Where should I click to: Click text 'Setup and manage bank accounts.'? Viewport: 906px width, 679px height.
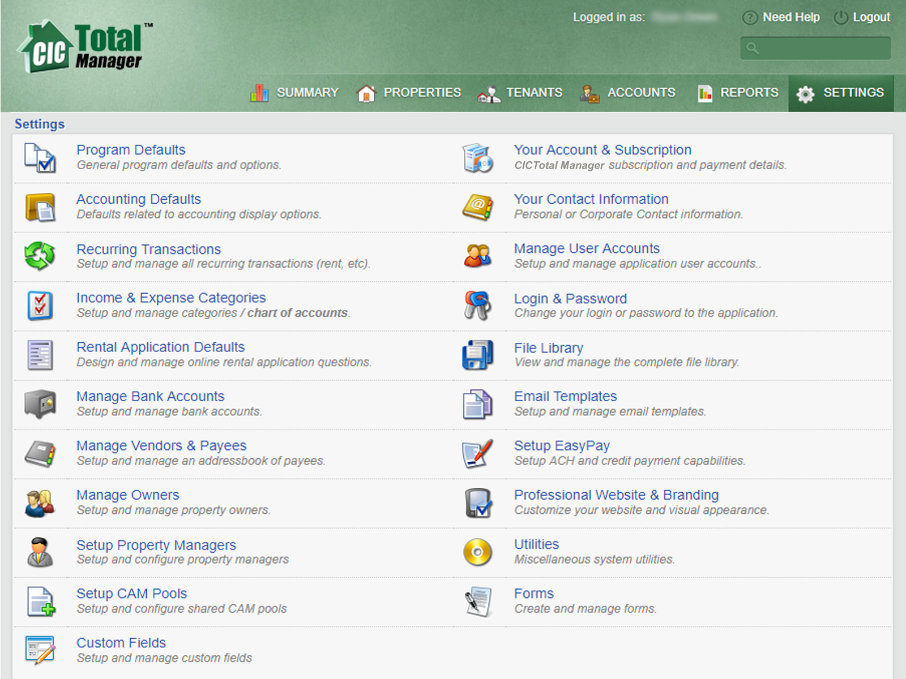(169, 412)
